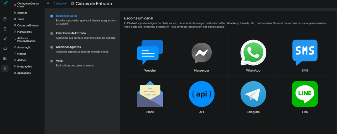
Task: Pick the Telegram channel
Action: pos(253,94)
